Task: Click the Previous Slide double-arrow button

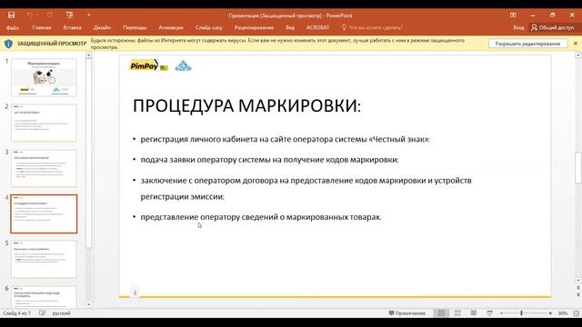Action: point(578,288)
